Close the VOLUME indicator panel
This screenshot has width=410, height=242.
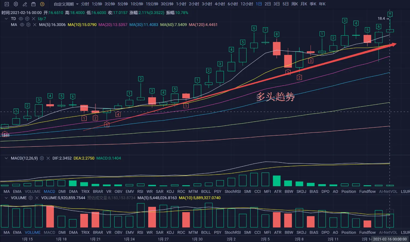click(37, 198)
